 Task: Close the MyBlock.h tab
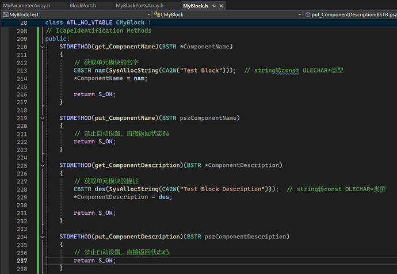[222, 6]
